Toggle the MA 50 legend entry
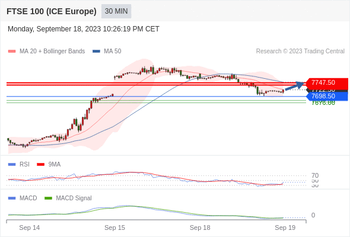Image resolution: width=350 pixels, height=237 pixels. point(107,52)
